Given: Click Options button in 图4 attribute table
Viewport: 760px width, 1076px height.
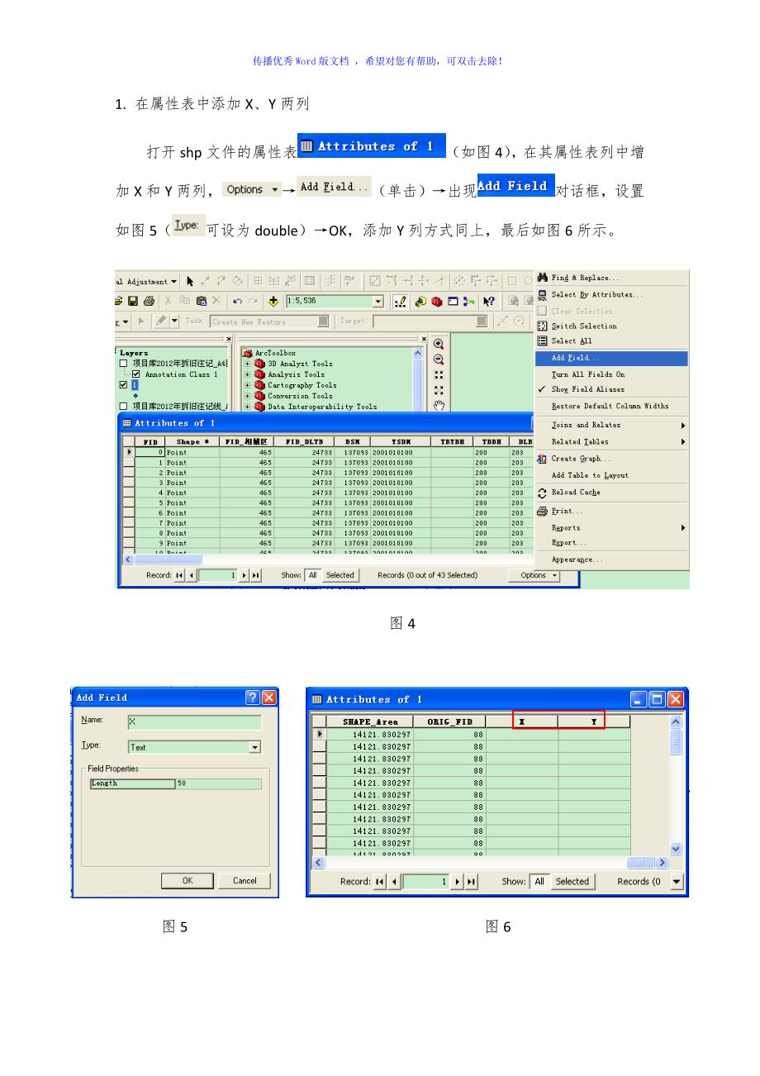Looking at the screenshot, I should (x=534, y=575).
